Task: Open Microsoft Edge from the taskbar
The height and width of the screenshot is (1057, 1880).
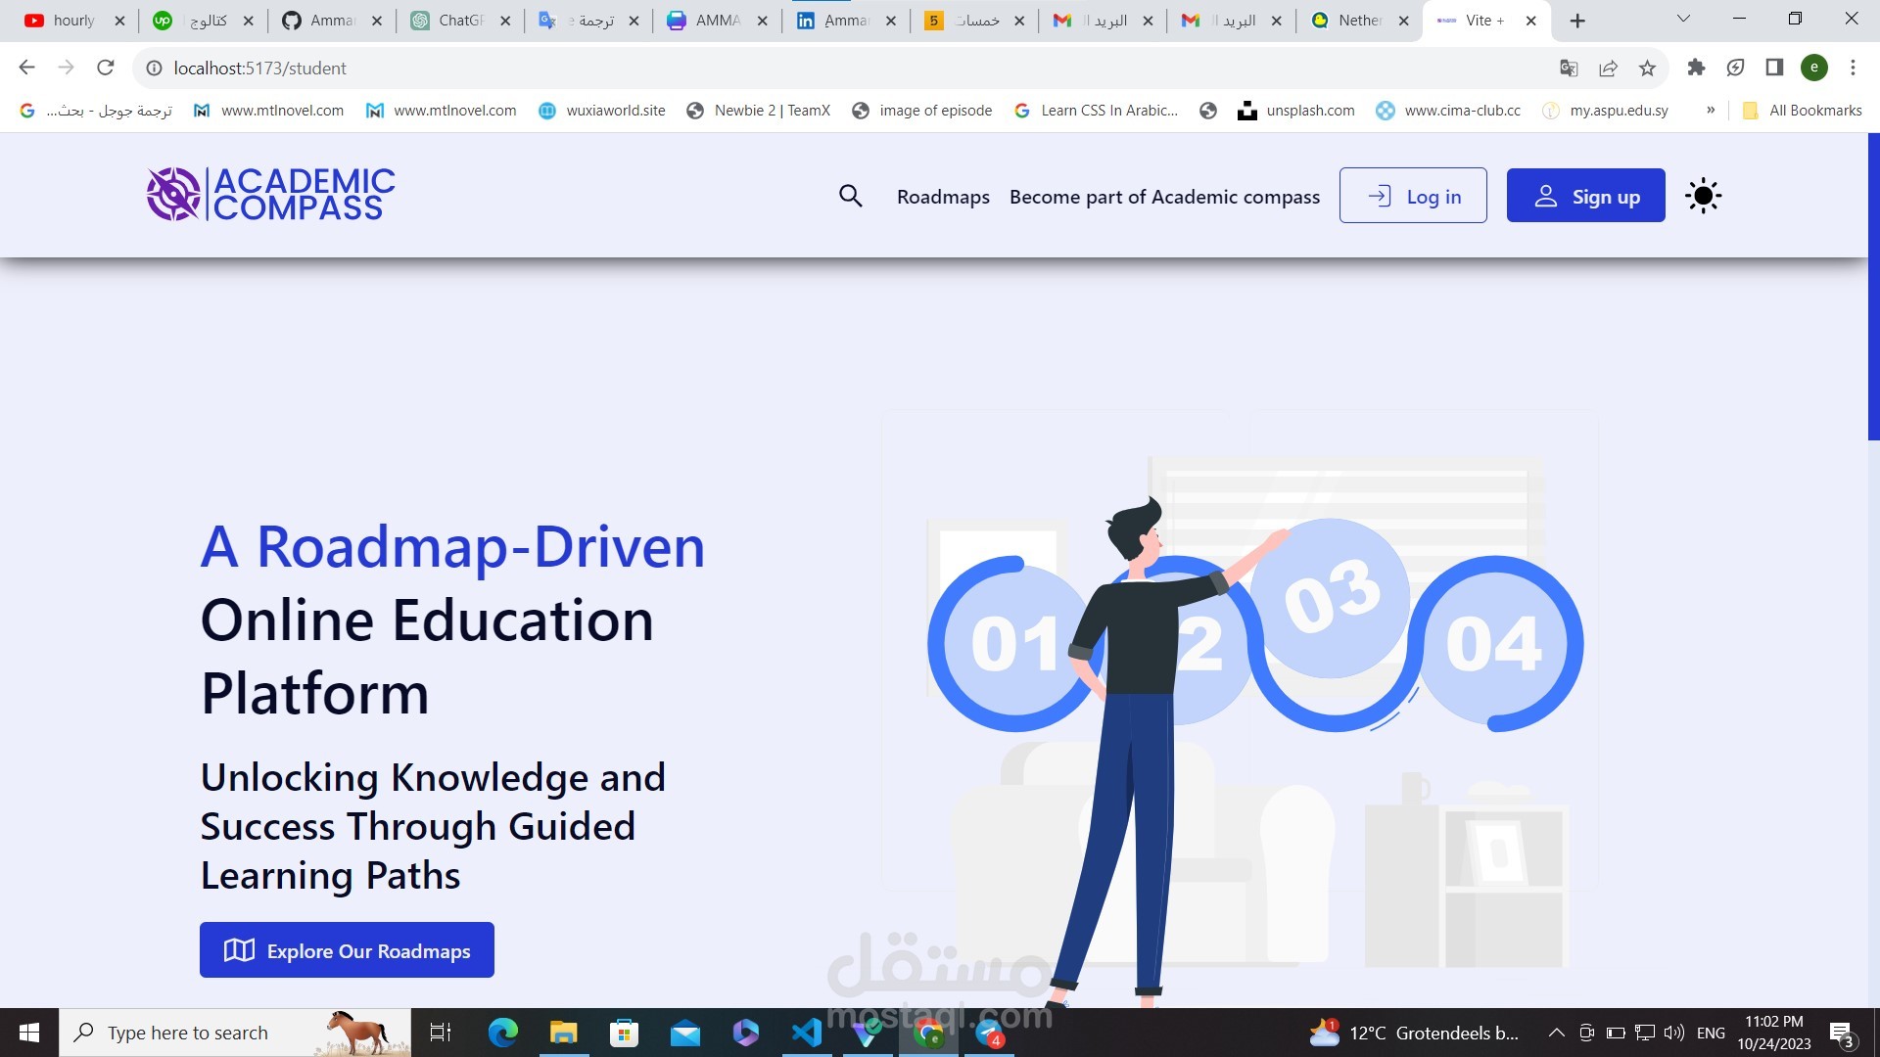Action: [502, 1032]
